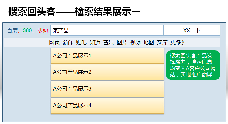This screenshot has width=228, height=124.
Task: Click the XX一下 search button
Action: click(x=192, y=30)
